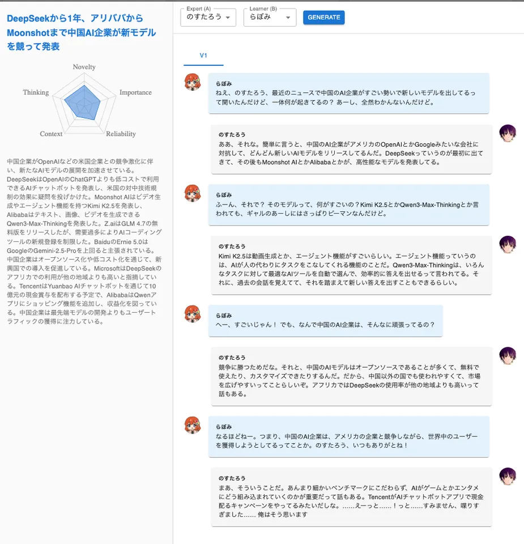
Task: Select らぼみ's first chat message bubble
Action: [x=348, y=93]
